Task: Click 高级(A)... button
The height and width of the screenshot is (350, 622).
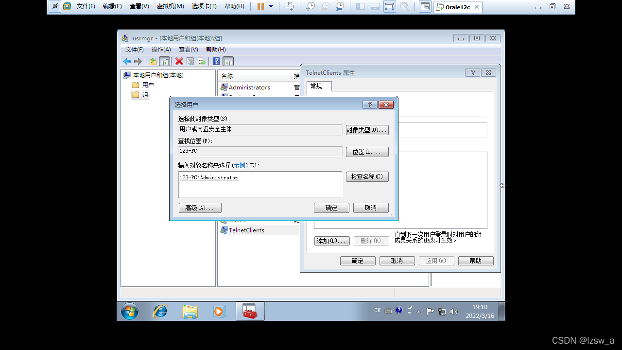Action: coord(200,208)
